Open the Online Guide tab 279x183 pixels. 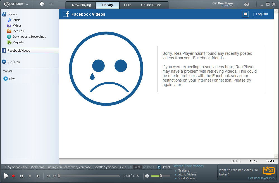[151, 5]
